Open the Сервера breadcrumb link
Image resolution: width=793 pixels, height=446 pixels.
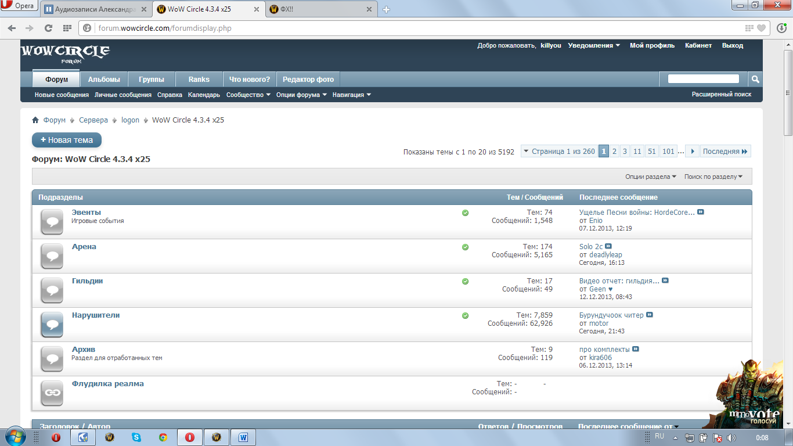(x=93, y=120)
